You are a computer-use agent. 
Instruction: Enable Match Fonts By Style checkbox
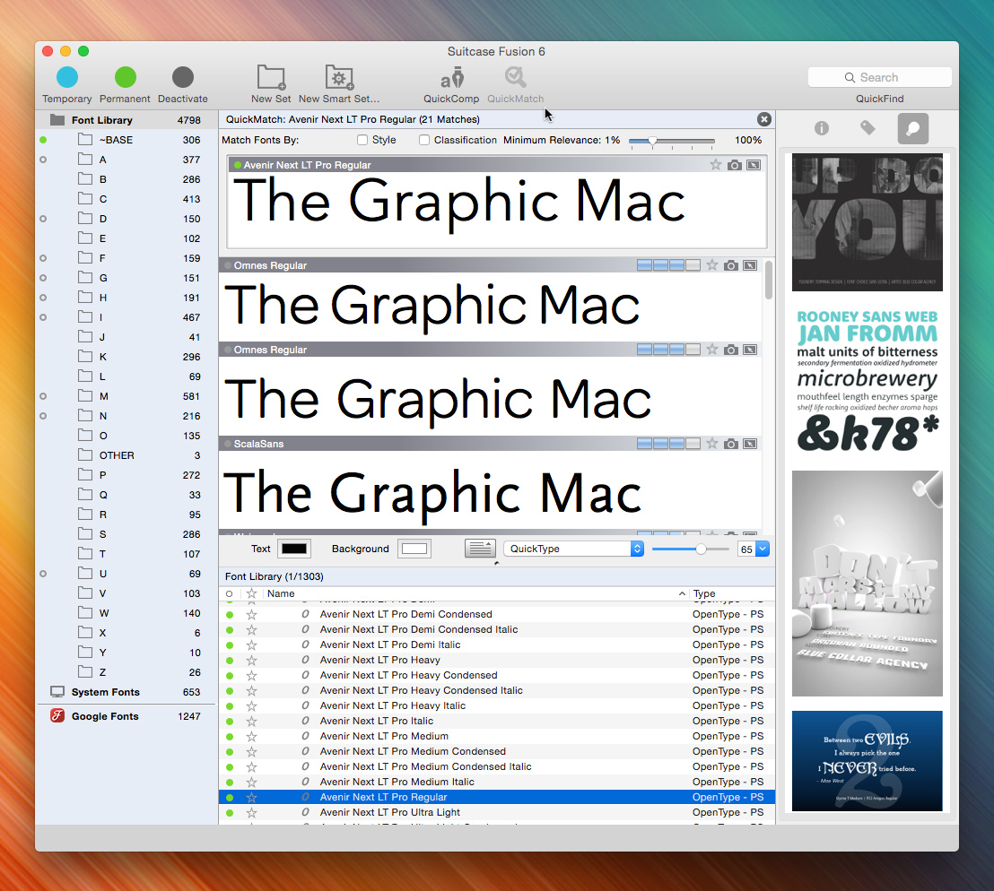(362, 140)
